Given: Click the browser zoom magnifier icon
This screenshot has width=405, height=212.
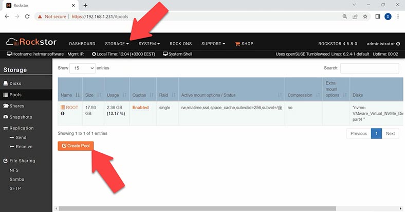Looking at the screenshot, I should point(344,16).
